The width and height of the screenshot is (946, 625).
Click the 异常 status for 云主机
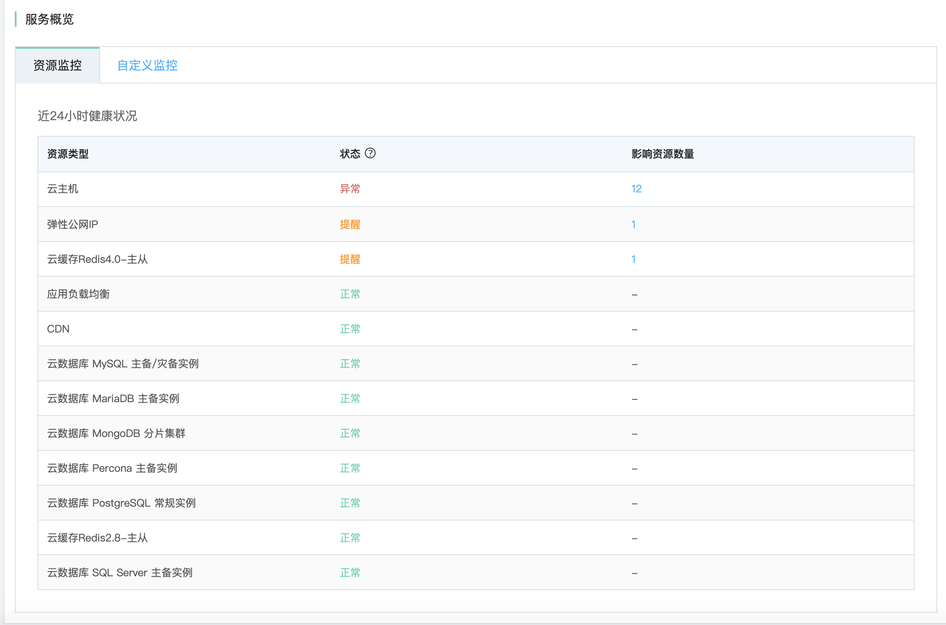(x=350, y=189)
